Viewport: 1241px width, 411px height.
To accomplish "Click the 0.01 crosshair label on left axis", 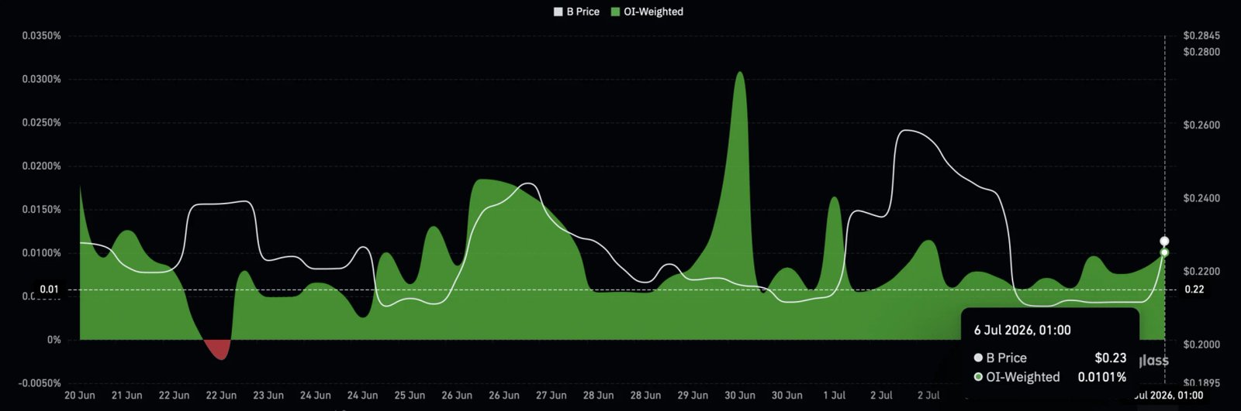I will pyautogui.click(x=49, y=289).
